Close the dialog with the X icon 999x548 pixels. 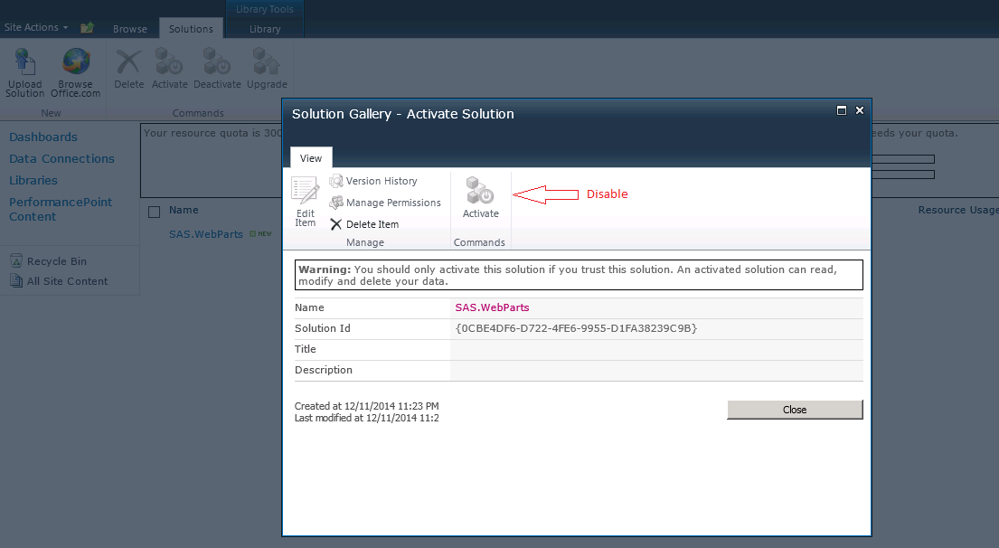coord(860,110)
